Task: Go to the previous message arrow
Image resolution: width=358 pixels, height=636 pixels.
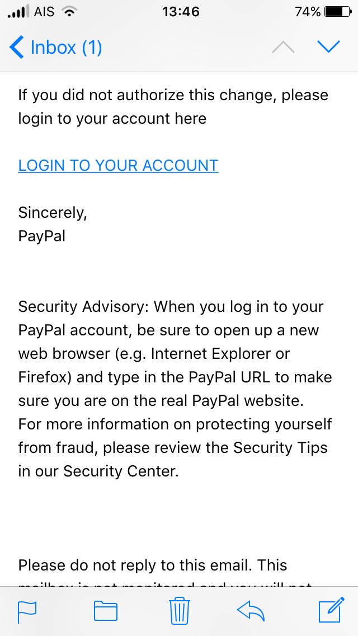Action: 283,48
